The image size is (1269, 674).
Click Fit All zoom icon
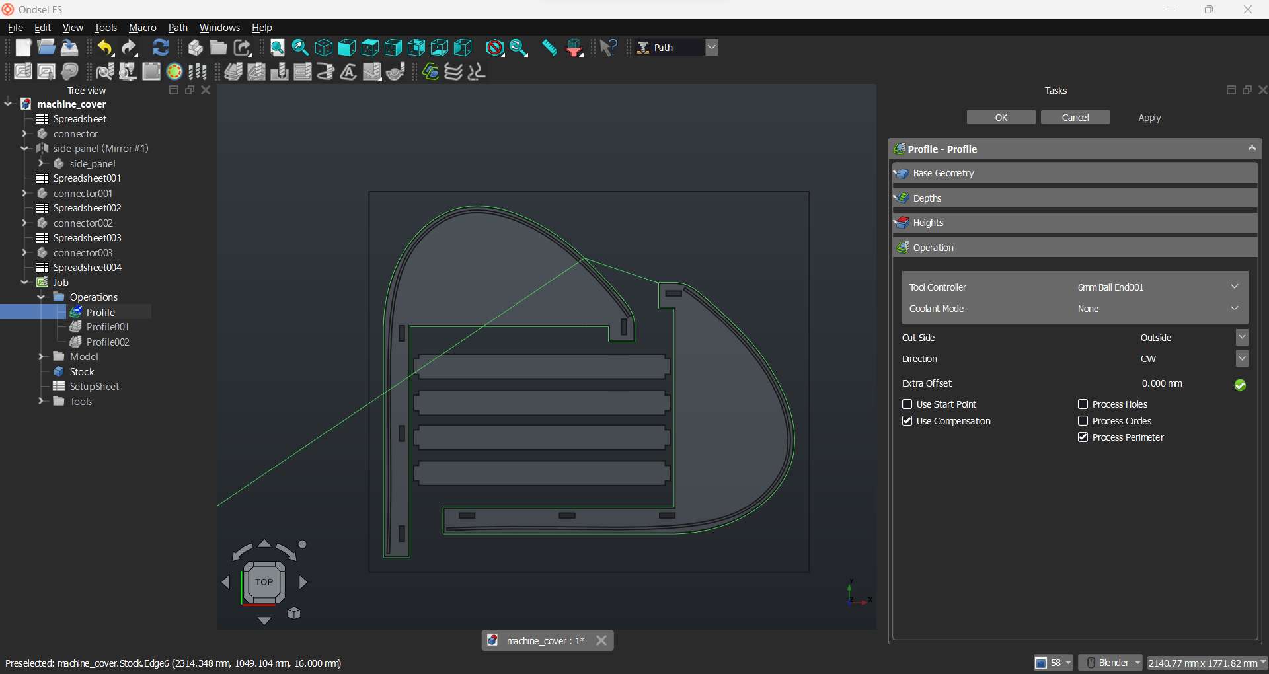(x=278, y=48)
